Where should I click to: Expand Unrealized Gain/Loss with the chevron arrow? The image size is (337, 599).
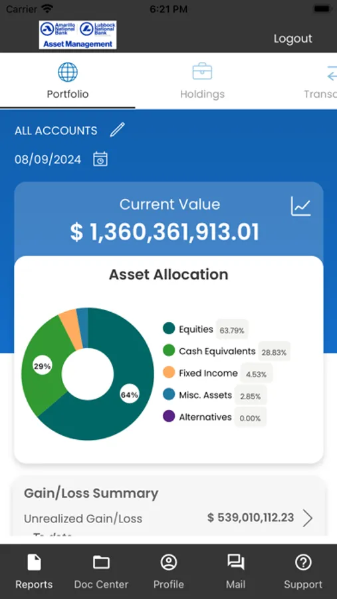[308, 518]
